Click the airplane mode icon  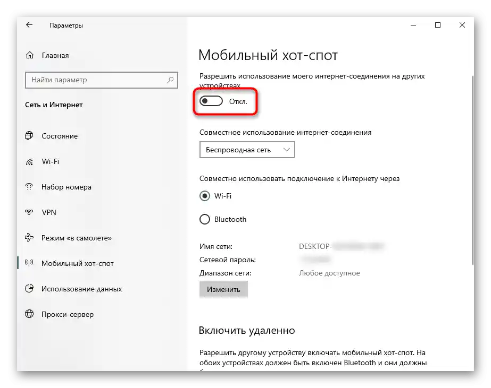click(29, 237)
